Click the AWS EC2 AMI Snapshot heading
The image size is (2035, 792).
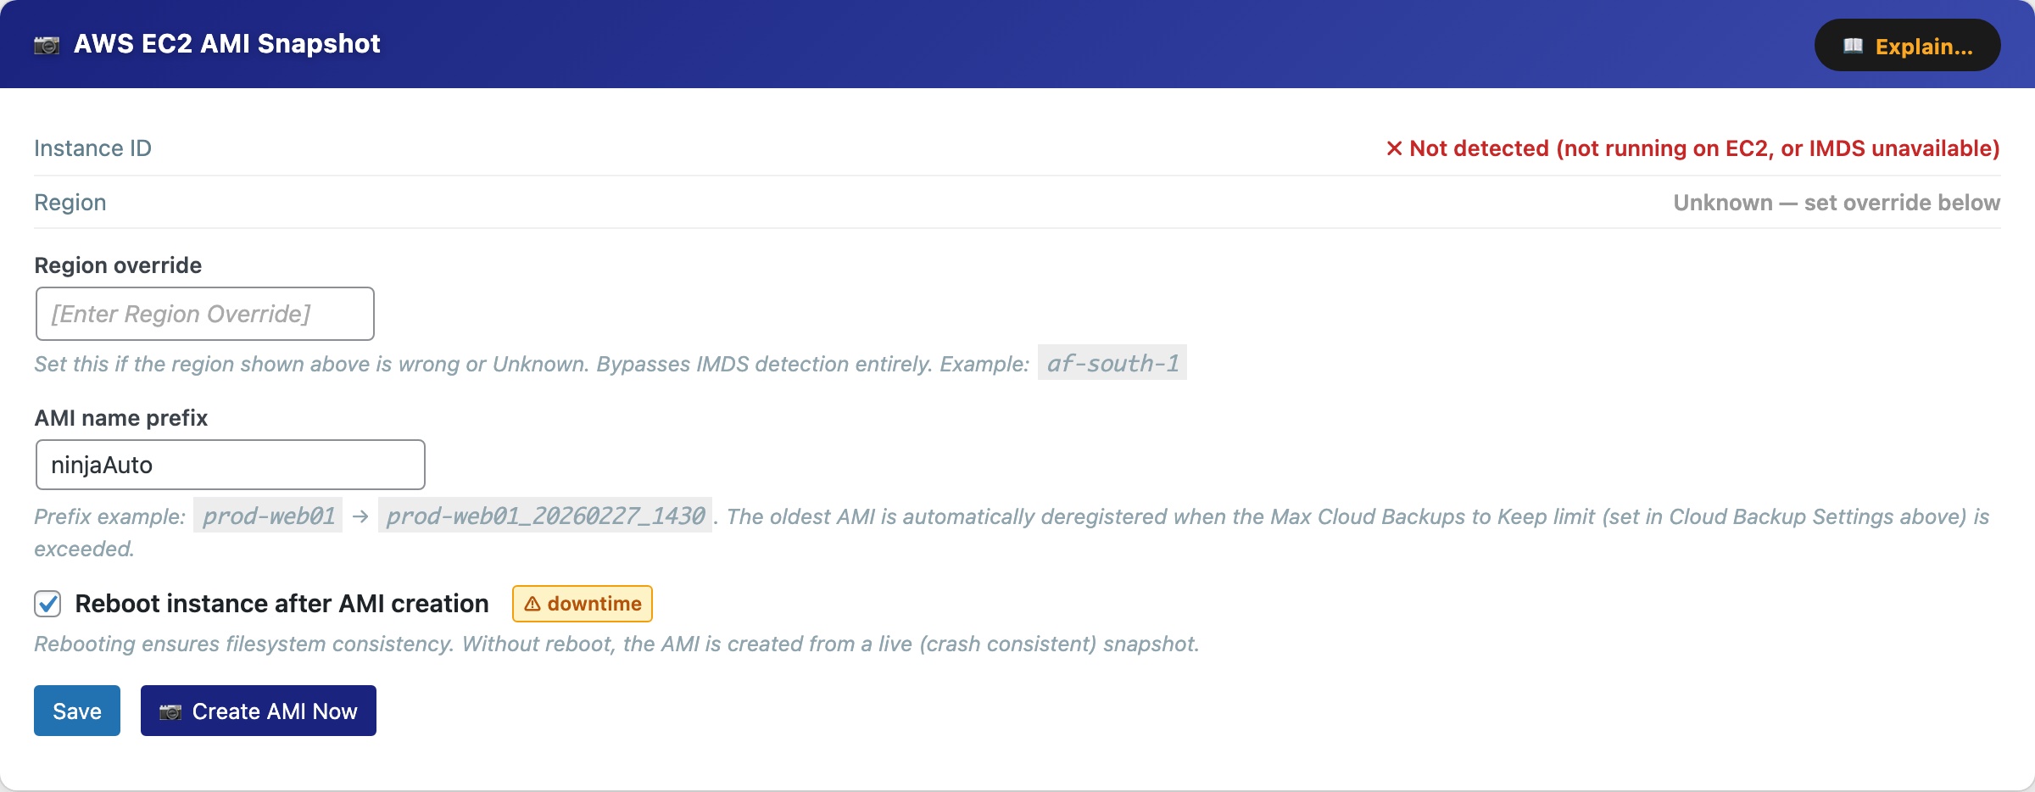pyautogui.click(x=226, y=44)
